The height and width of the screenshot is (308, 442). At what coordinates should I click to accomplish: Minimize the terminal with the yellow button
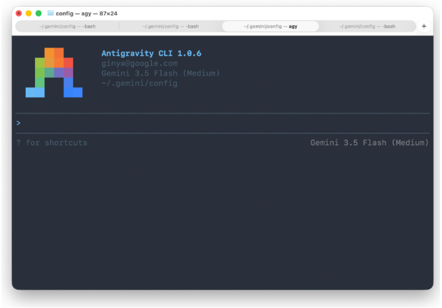pyautogui.click(x=29, y=13)
